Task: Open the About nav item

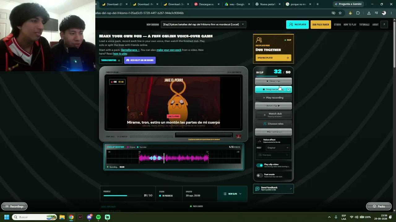Action: pos(375,25)
